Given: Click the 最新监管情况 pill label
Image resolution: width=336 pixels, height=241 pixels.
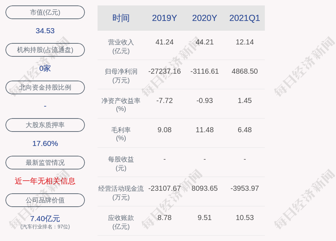Looking at the screenshot, I should [x=45, y=163].
